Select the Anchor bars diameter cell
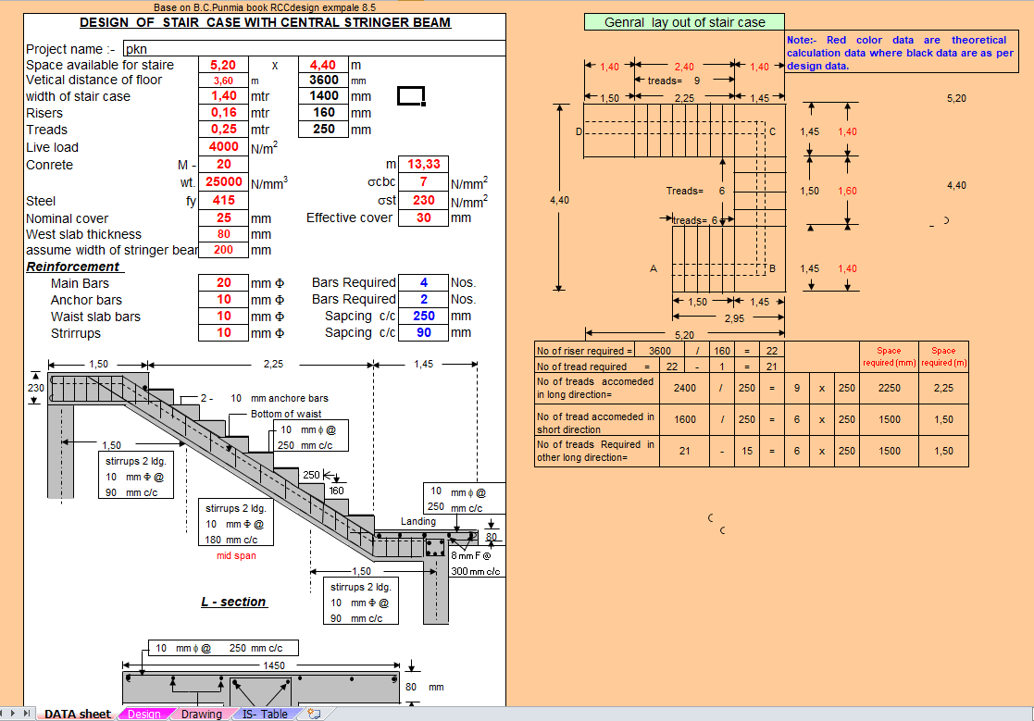Viewport: 1034px width, 721px height. click(223, 299)
